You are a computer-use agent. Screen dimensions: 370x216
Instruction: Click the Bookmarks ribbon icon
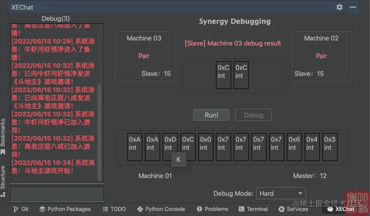pos(3,152)
